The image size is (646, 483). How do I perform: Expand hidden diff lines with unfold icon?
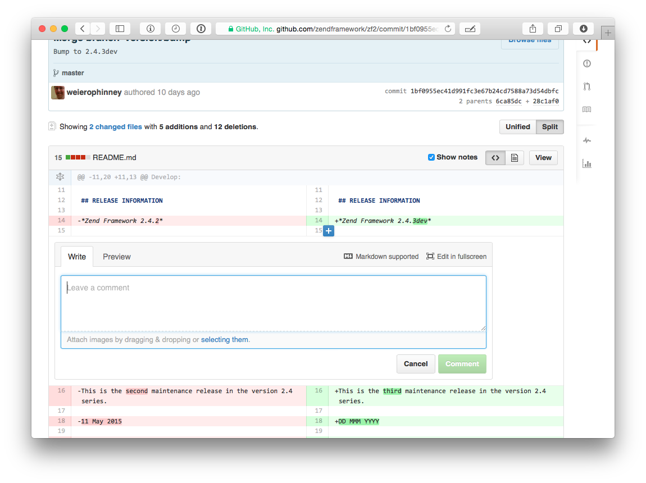coord(60,177)
